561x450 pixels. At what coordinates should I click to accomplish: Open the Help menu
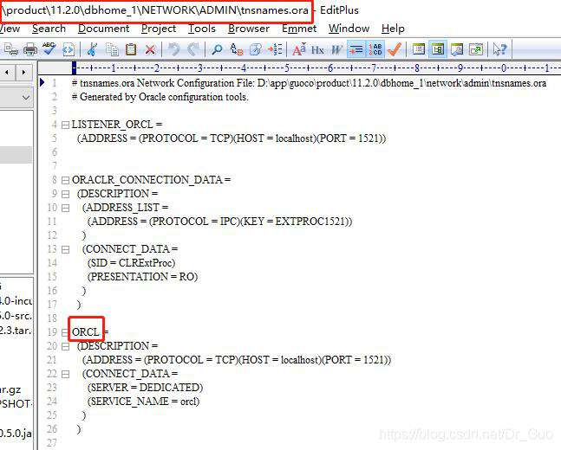point(393,29)
